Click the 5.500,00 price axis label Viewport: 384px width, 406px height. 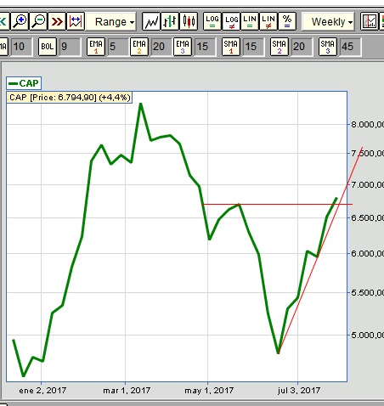tap(368, 292)
